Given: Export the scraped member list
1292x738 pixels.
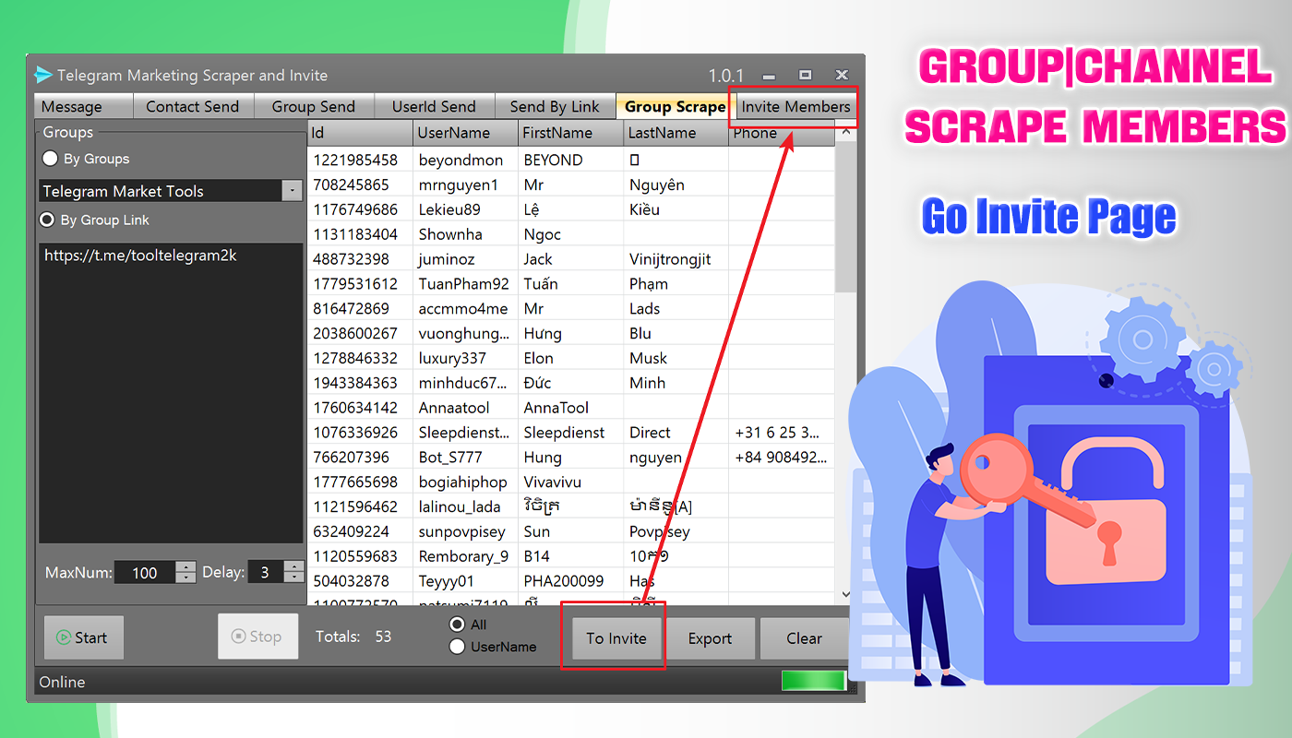Looking at the screenshot, I should point(711,637).
